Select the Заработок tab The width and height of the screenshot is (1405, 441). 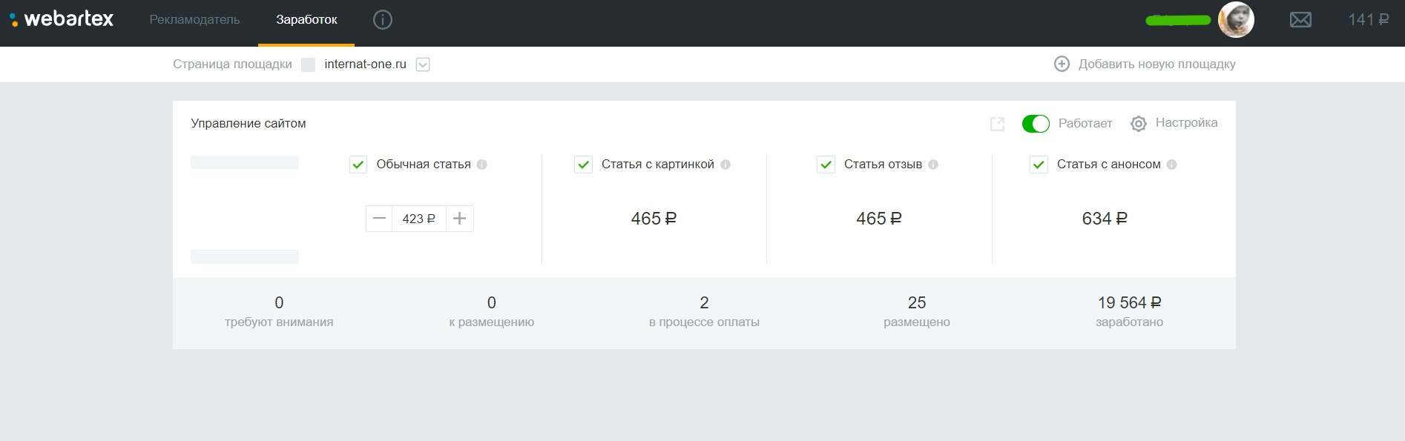[306, 20]
